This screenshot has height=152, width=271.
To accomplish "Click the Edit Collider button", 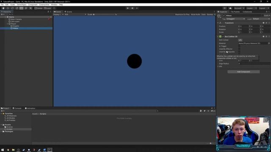I will click(x=240, y=40).
